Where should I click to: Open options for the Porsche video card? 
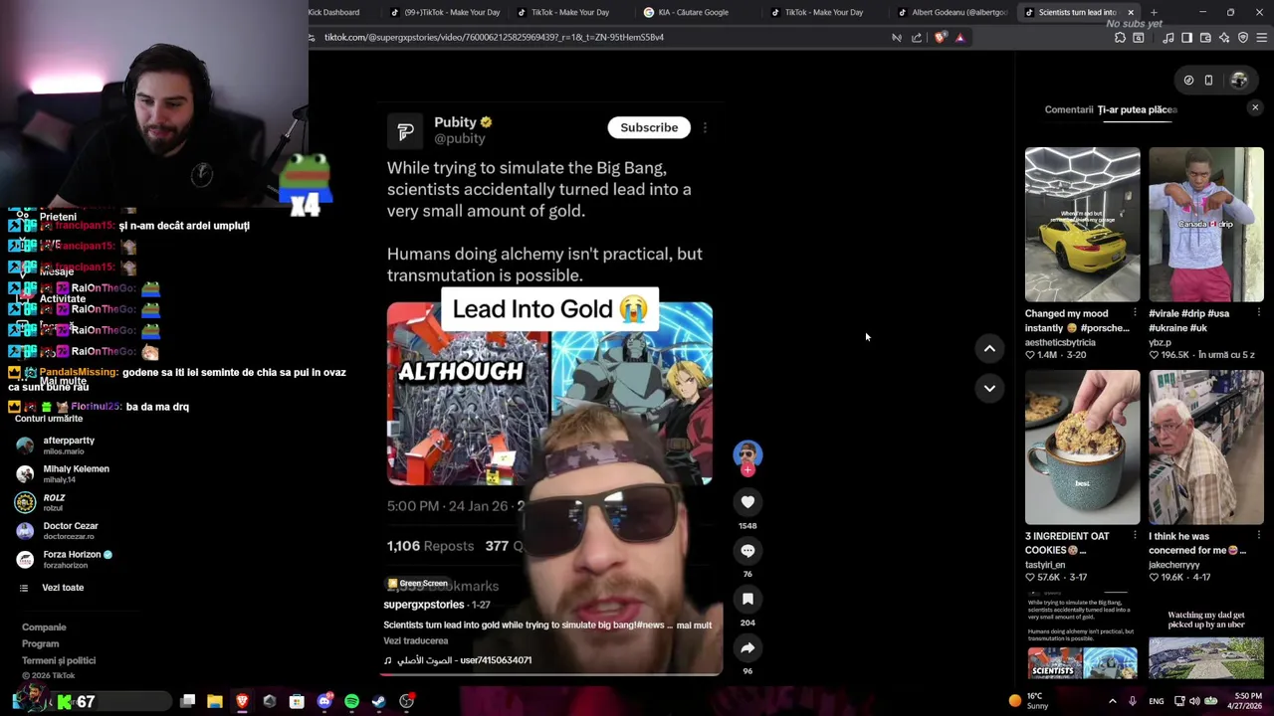[1135, 313]
